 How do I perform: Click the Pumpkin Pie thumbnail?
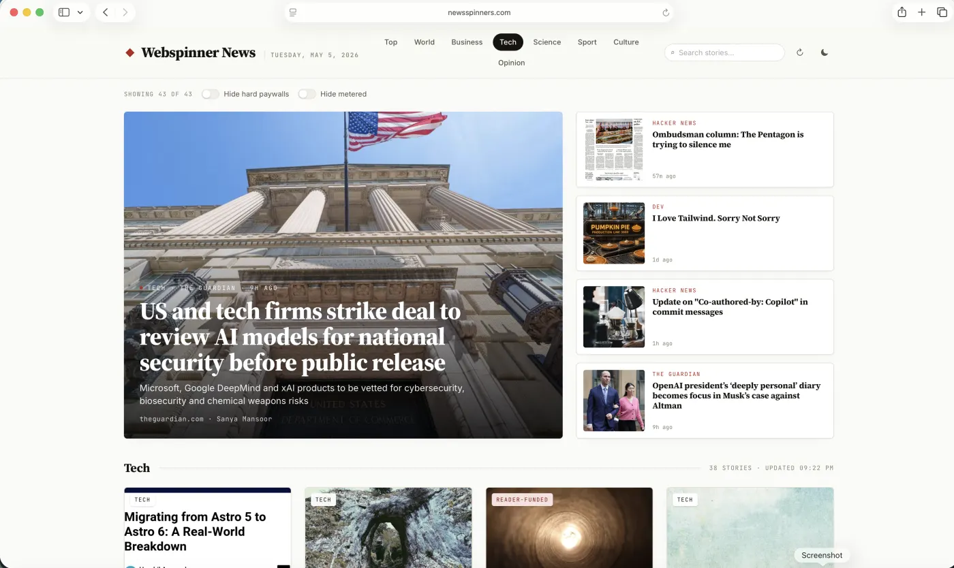(x=614, y=233)
